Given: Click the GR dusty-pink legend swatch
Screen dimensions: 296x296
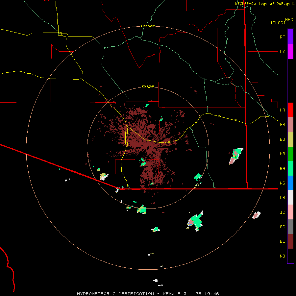Looking at the screenshot, I should coord(290,125).
